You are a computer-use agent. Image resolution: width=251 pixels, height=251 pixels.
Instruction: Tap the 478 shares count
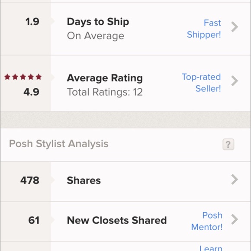tap(30, 180)
